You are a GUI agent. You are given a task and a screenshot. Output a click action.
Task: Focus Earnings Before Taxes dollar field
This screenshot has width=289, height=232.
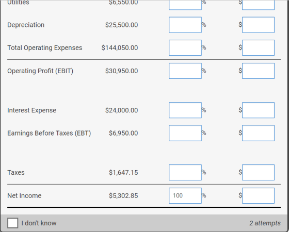(258, 133)
